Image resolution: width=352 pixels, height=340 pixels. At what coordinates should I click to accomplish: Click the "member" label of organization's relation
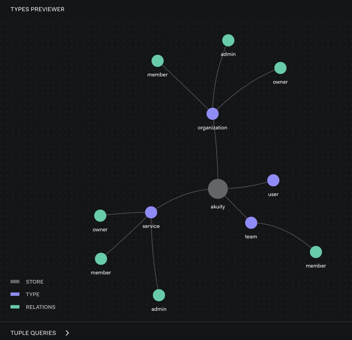[158, 74]
